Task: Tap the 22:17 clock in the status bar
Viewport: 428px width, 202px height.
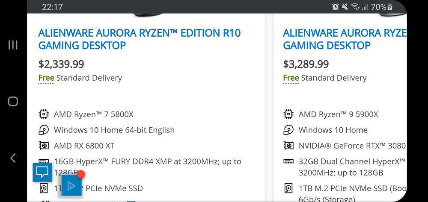Action: click(x=52, y=7)
